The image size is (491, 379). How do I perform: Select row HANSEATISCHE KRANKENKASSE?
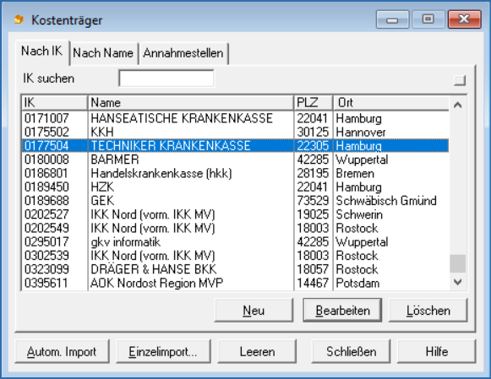tap(235, 118)
